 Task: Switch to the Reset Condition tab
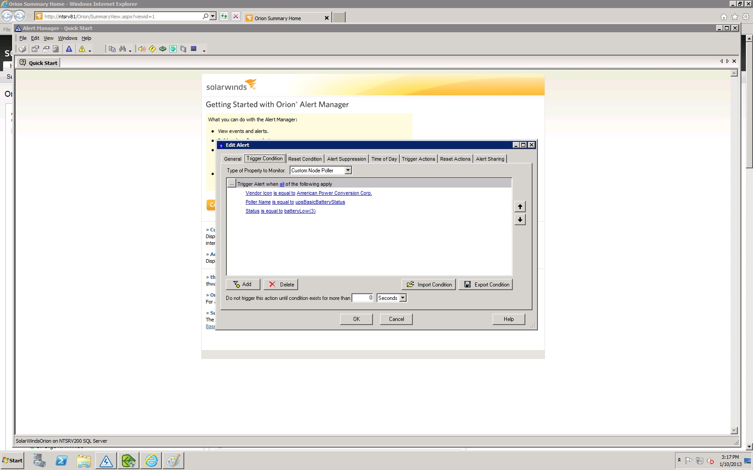click(x=305, y=159)
